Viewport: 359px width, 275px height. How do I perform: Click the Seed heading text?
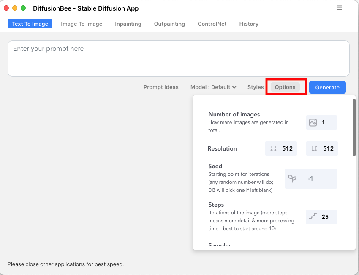pyautogui.click(x=215, y=166)
